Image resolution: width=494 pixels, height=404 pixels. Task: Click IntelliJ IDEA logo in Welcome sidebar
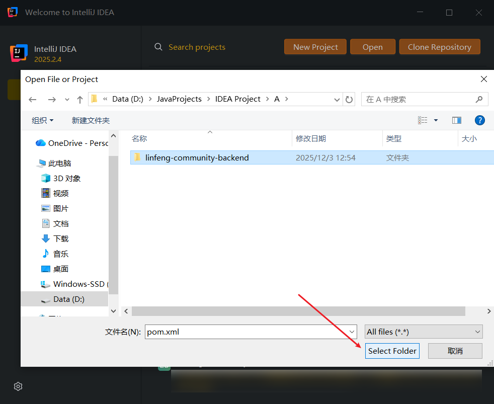click(19, 53)
